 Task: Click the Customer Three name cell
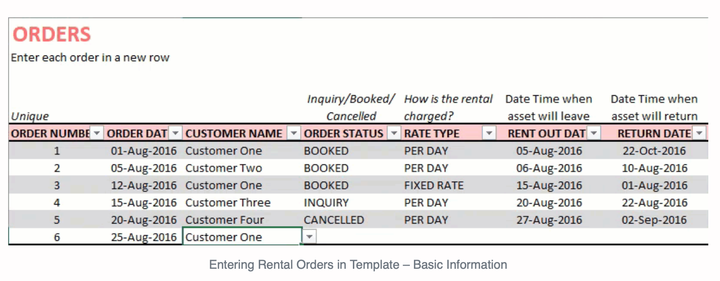pyautogui.click(x=242, y=203)
